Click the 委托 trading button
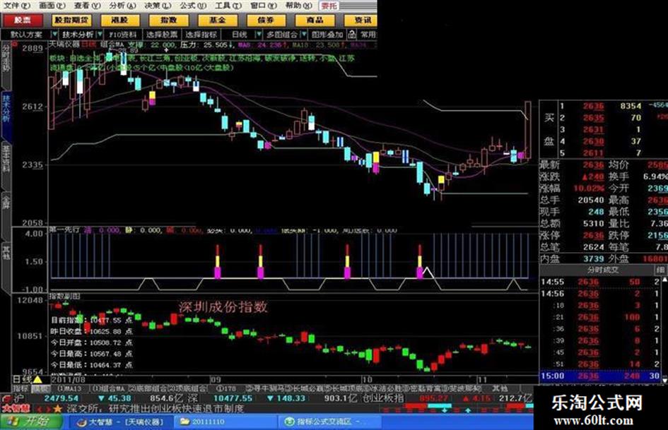The width and height of the screenshot is (668, 430). point(329,6)
